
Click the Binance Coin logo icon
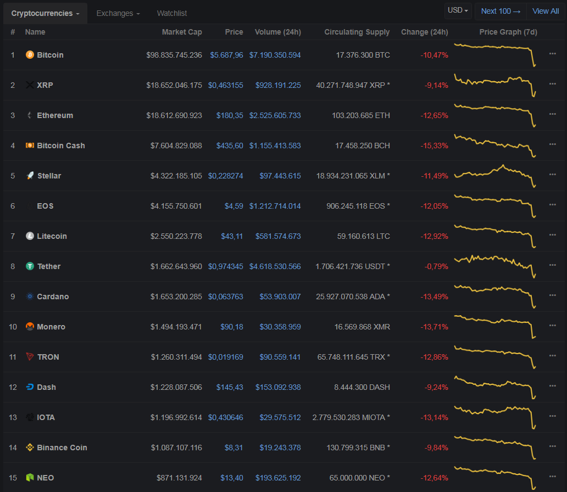pyautogui.click(x=30, y=448)
